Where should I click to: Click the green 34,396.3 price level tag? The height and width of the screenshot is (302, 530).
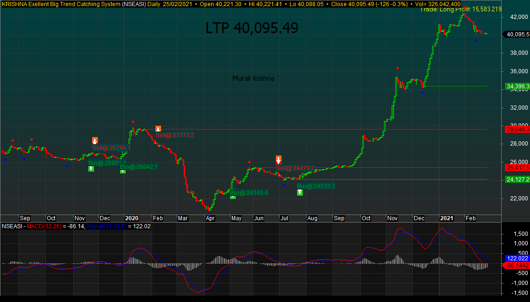pos(517,86)
